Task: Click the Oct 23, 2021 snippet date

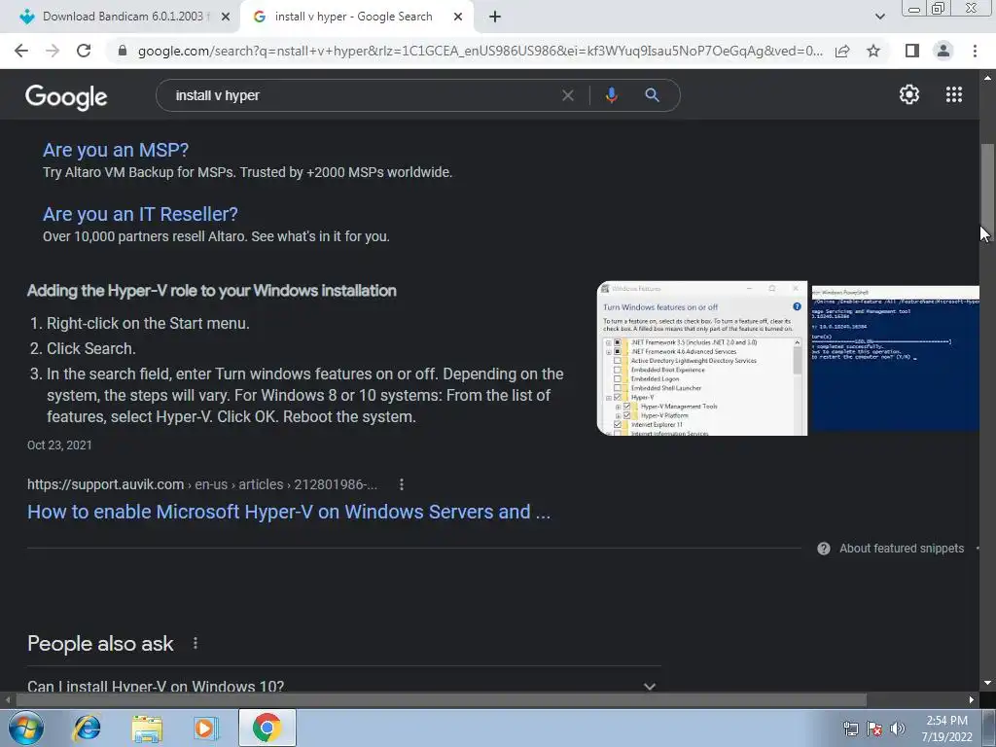Action: click(59, 445)
